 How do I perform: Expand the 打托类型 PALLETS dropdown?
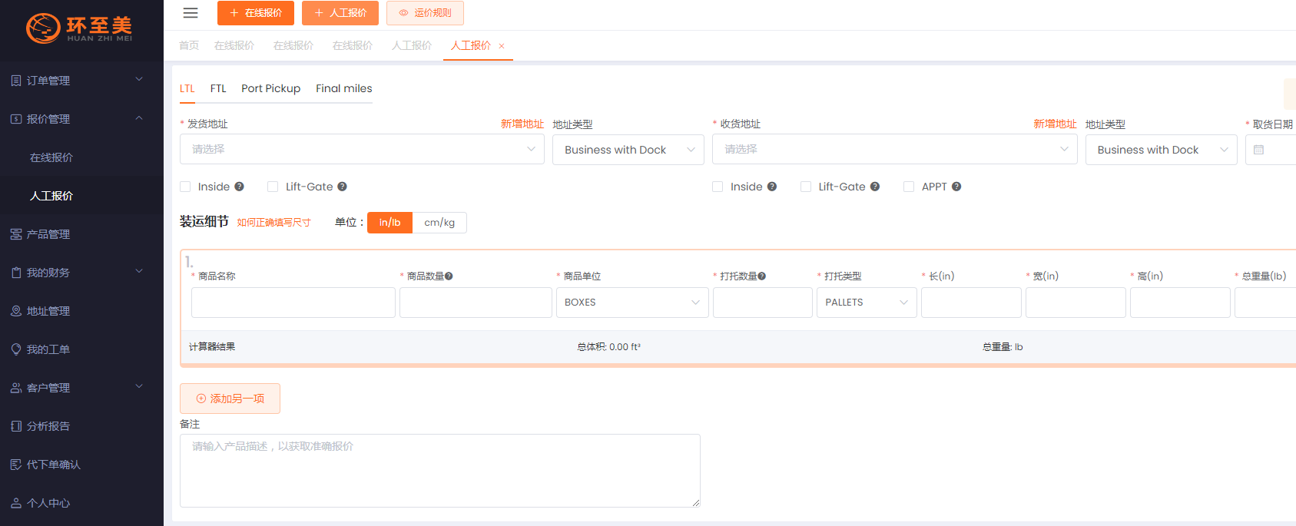[x=866, y=303]
